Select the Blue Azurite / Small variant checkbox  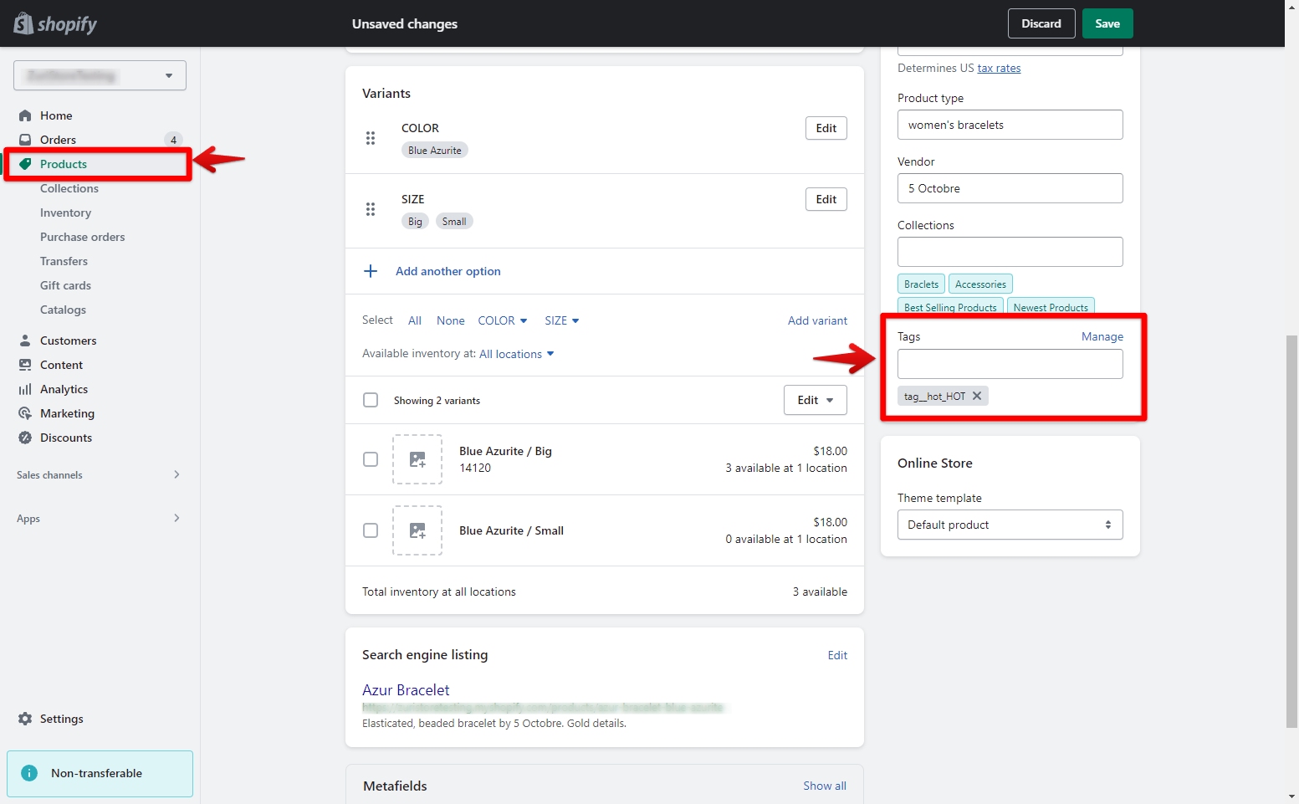[x=371, y=530]
